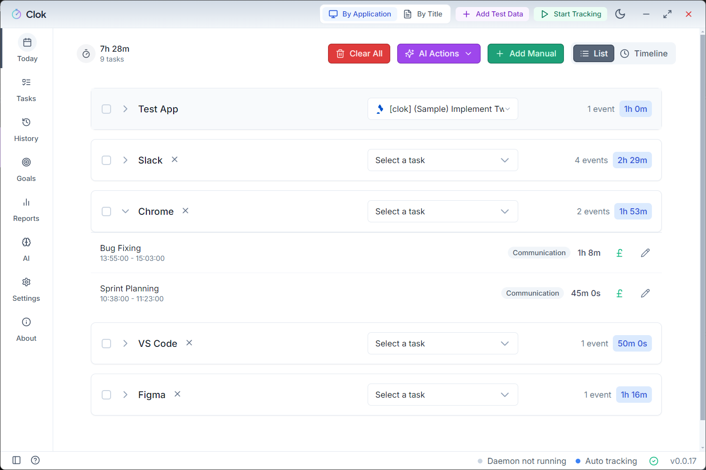Collapse the Chrome group
The image size is (706, 470).
[125, 211]
